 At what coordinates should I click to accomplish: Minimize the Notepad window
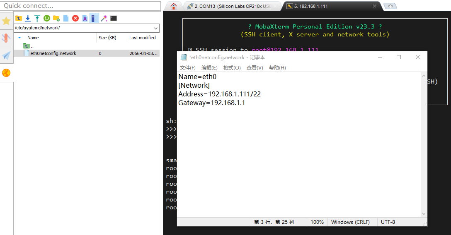(x=380, y=57)
